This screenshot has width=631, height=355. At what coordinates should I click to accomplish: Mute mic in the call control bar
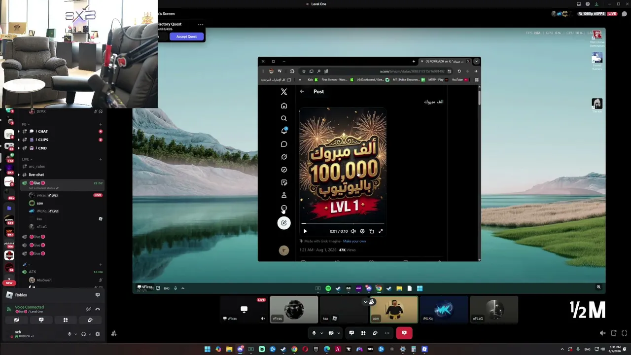(314, 333)
